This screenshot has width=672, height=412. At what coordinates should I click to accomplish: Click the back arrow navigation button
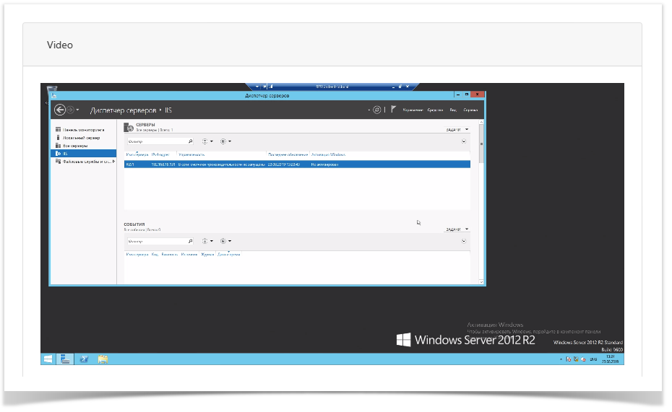(x=60, y=110)
